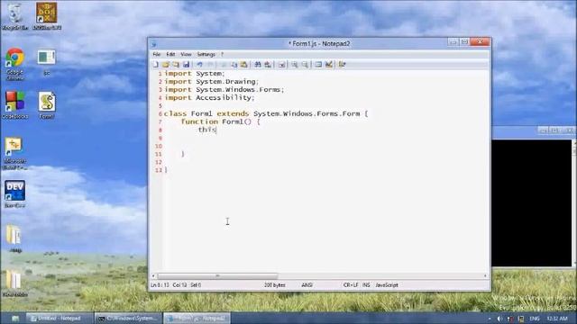Click the Copy toolbar icon
This screenshot has width=577, height=324.
coord(234,65)
